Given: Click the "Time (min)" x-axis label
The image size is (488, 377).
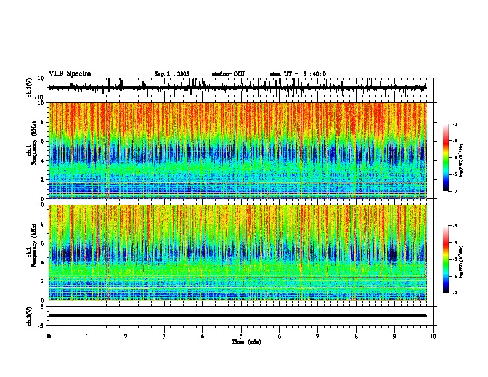Looking at the screenshot, I should (x=246, y=342).
